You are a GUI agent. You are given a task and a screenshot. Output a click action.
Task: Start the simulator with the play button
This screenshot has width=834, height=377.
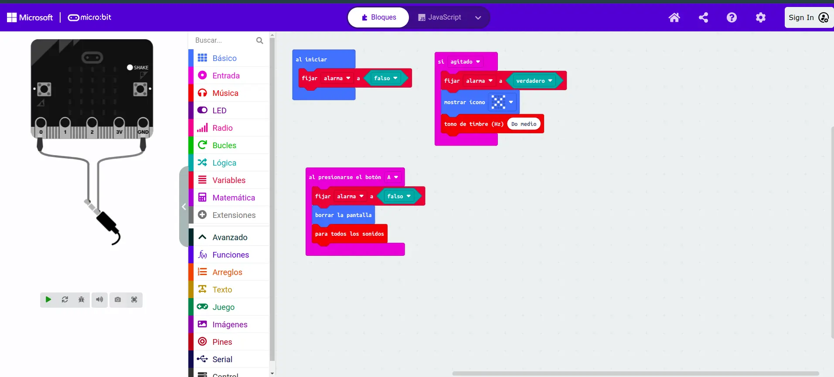coord(48,300)
